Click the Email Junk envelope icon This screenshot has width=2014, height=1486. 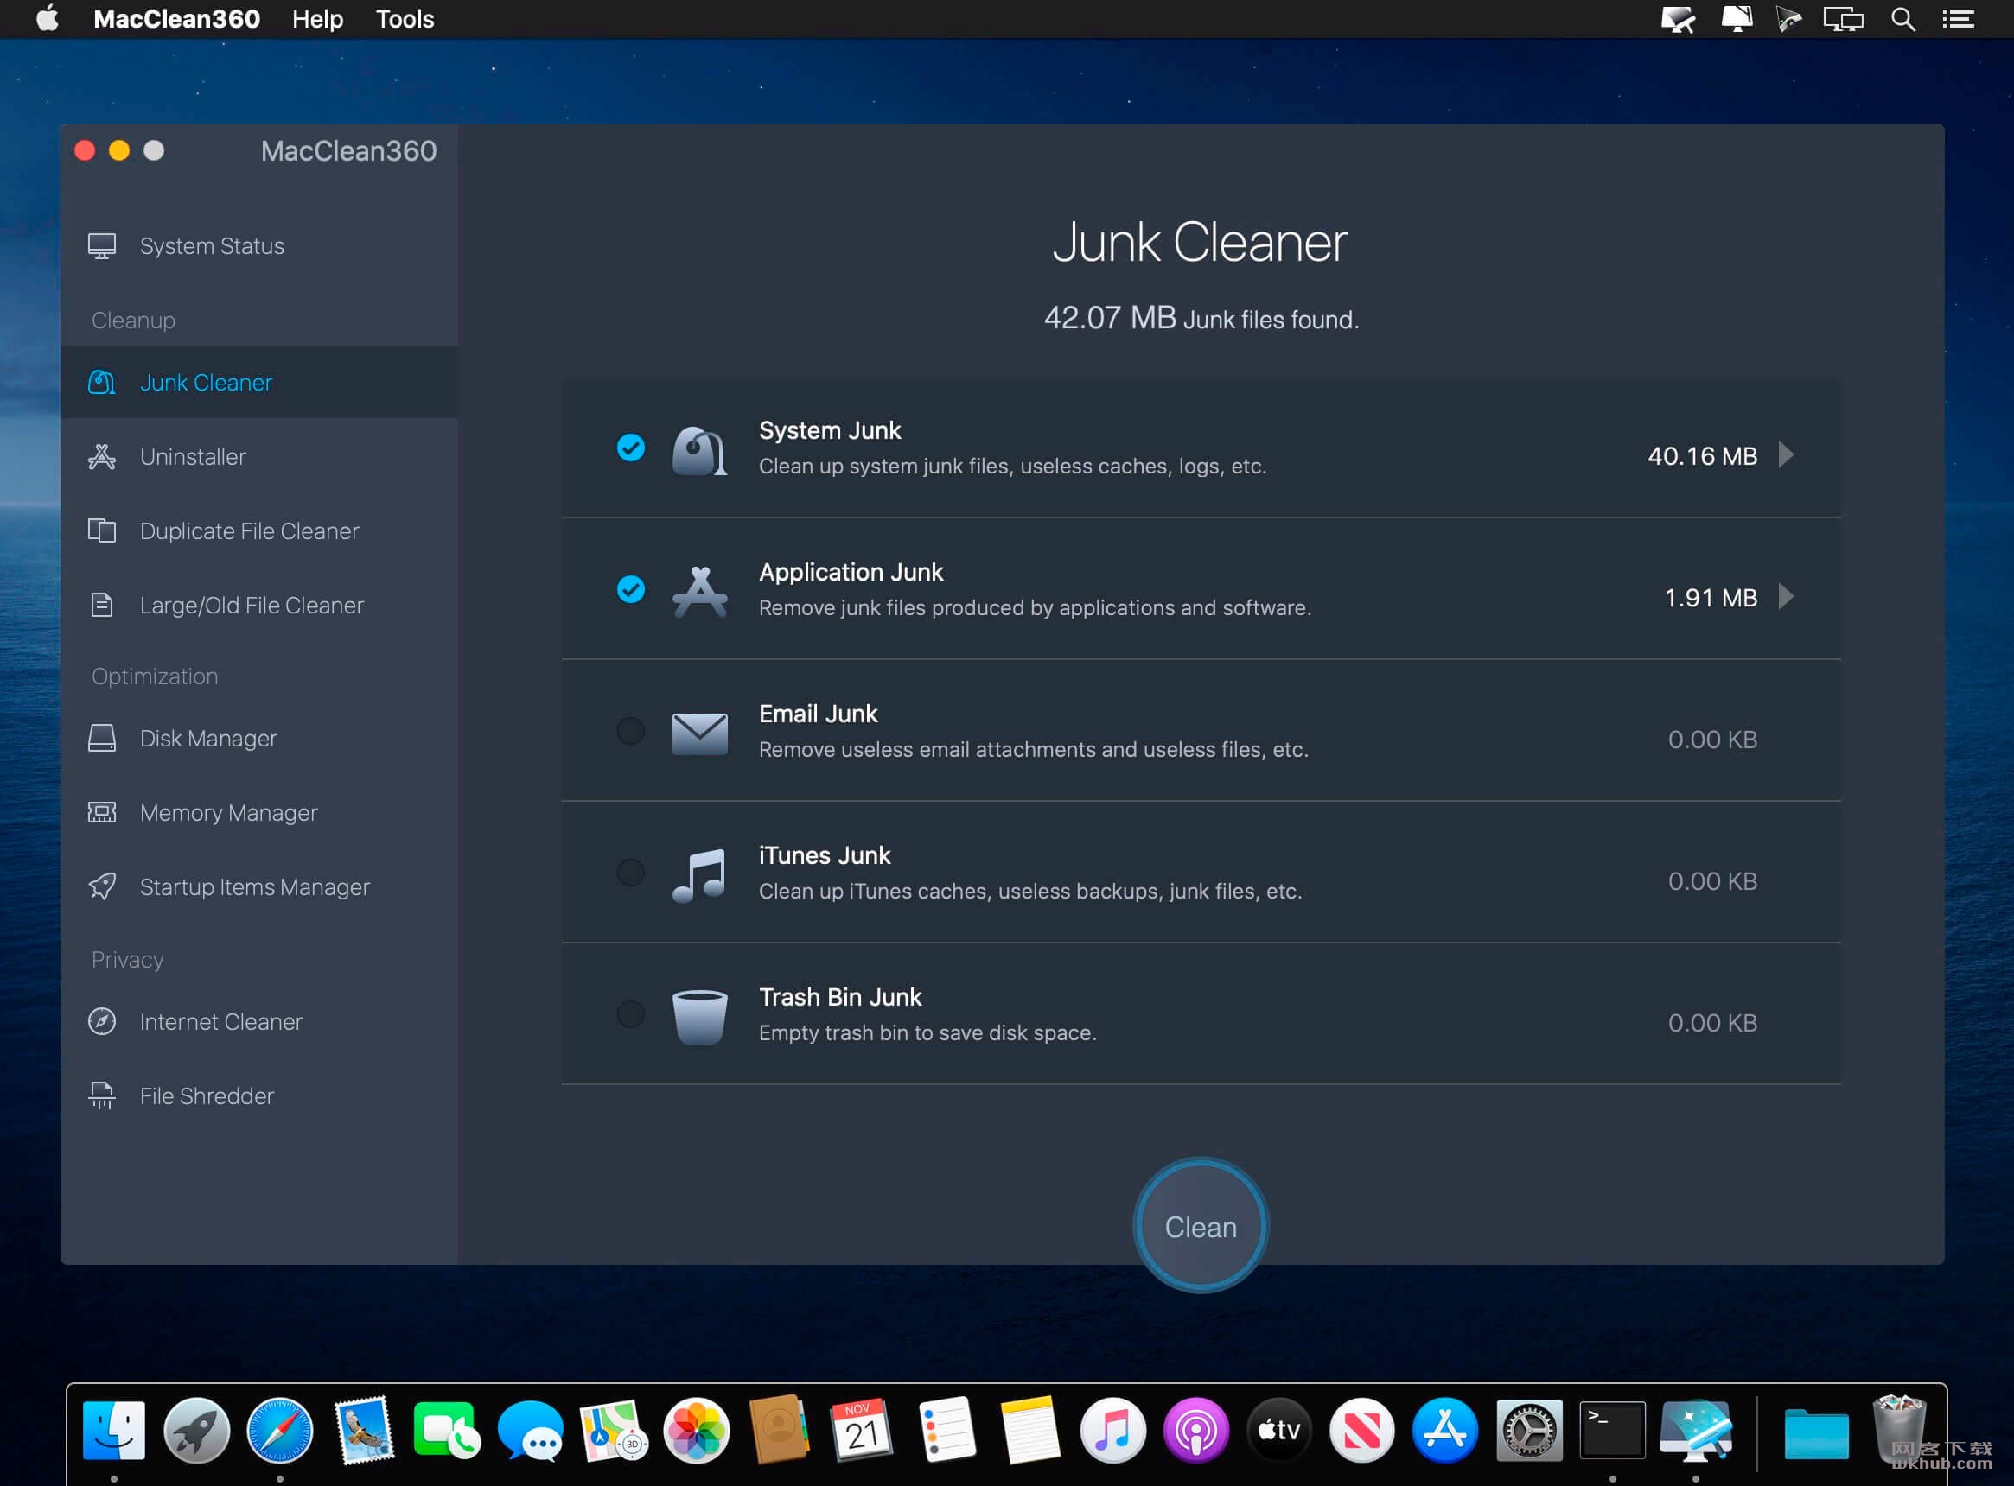(699, 733)
